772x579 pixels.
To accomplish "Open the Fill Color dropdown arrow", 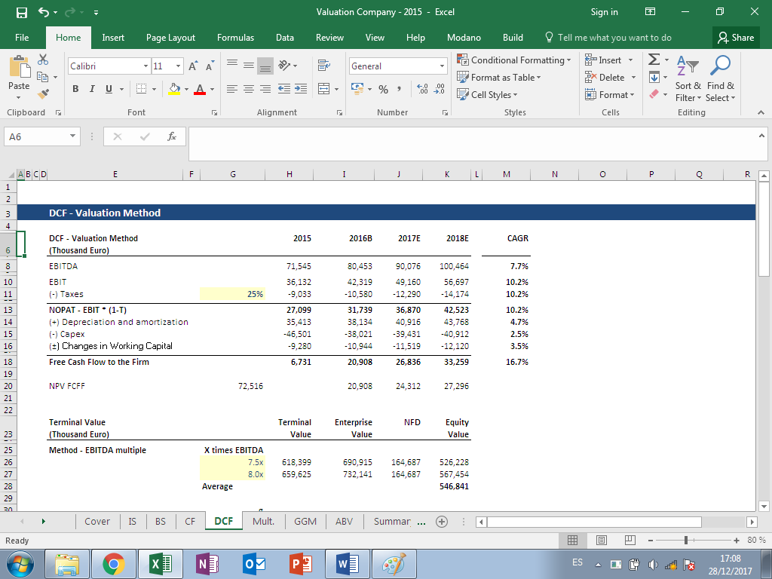I will [x=185, y=89].
